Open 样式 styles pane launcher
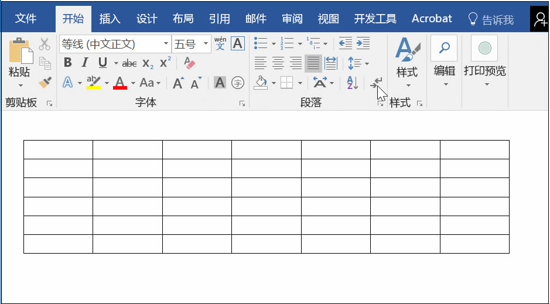 point(419,104)
